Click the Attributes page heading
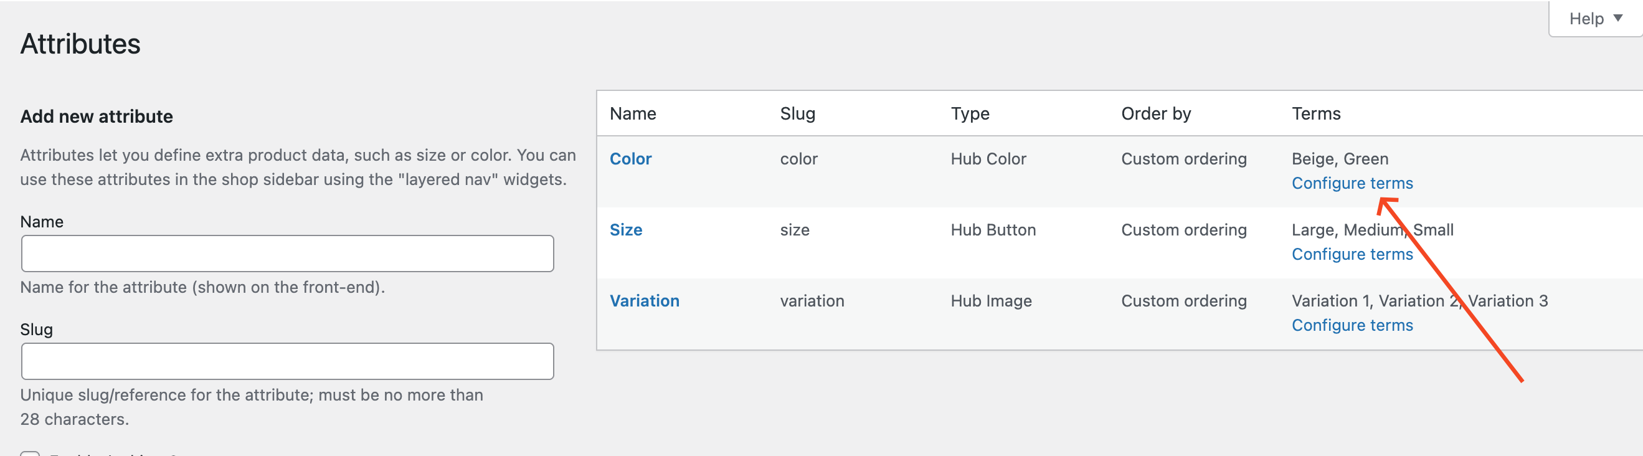Image resolution: width=1643 pixels, height=456 pixels. [x=80, y=44]
